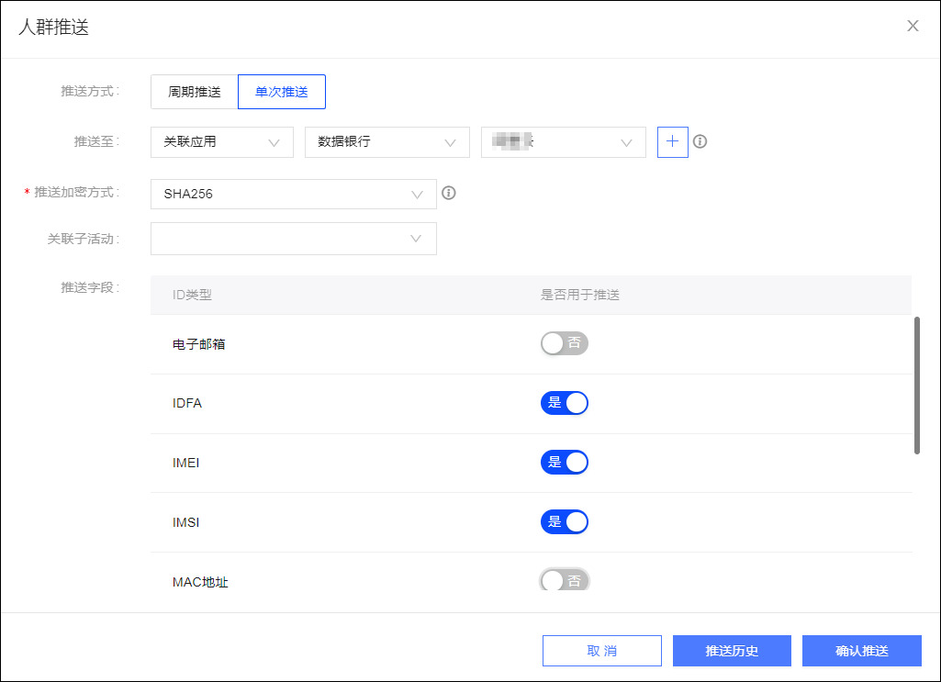Disable the IMSI push toggle
The image size is (941, 682).
[x=564, y=522]
